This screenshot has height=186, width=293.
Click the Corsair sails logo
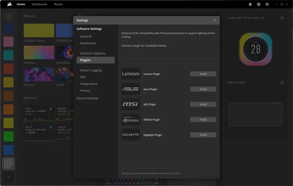click(9, 4)
